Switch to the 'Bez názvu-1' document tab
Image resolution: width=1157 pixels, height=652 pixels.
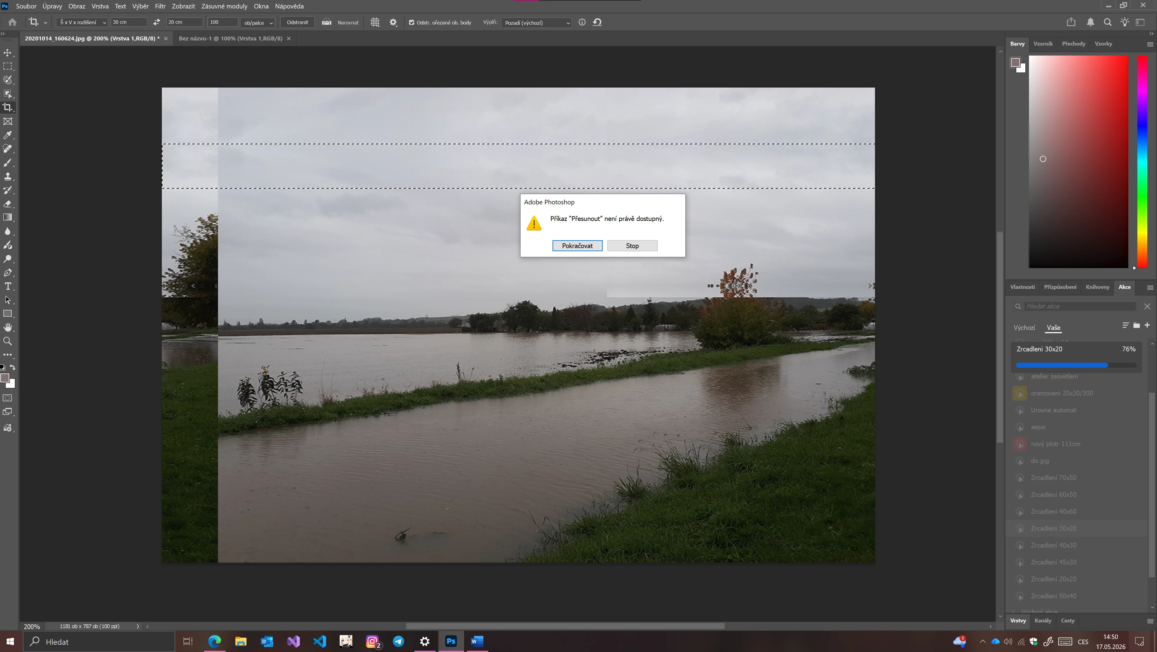pos(230,39)
